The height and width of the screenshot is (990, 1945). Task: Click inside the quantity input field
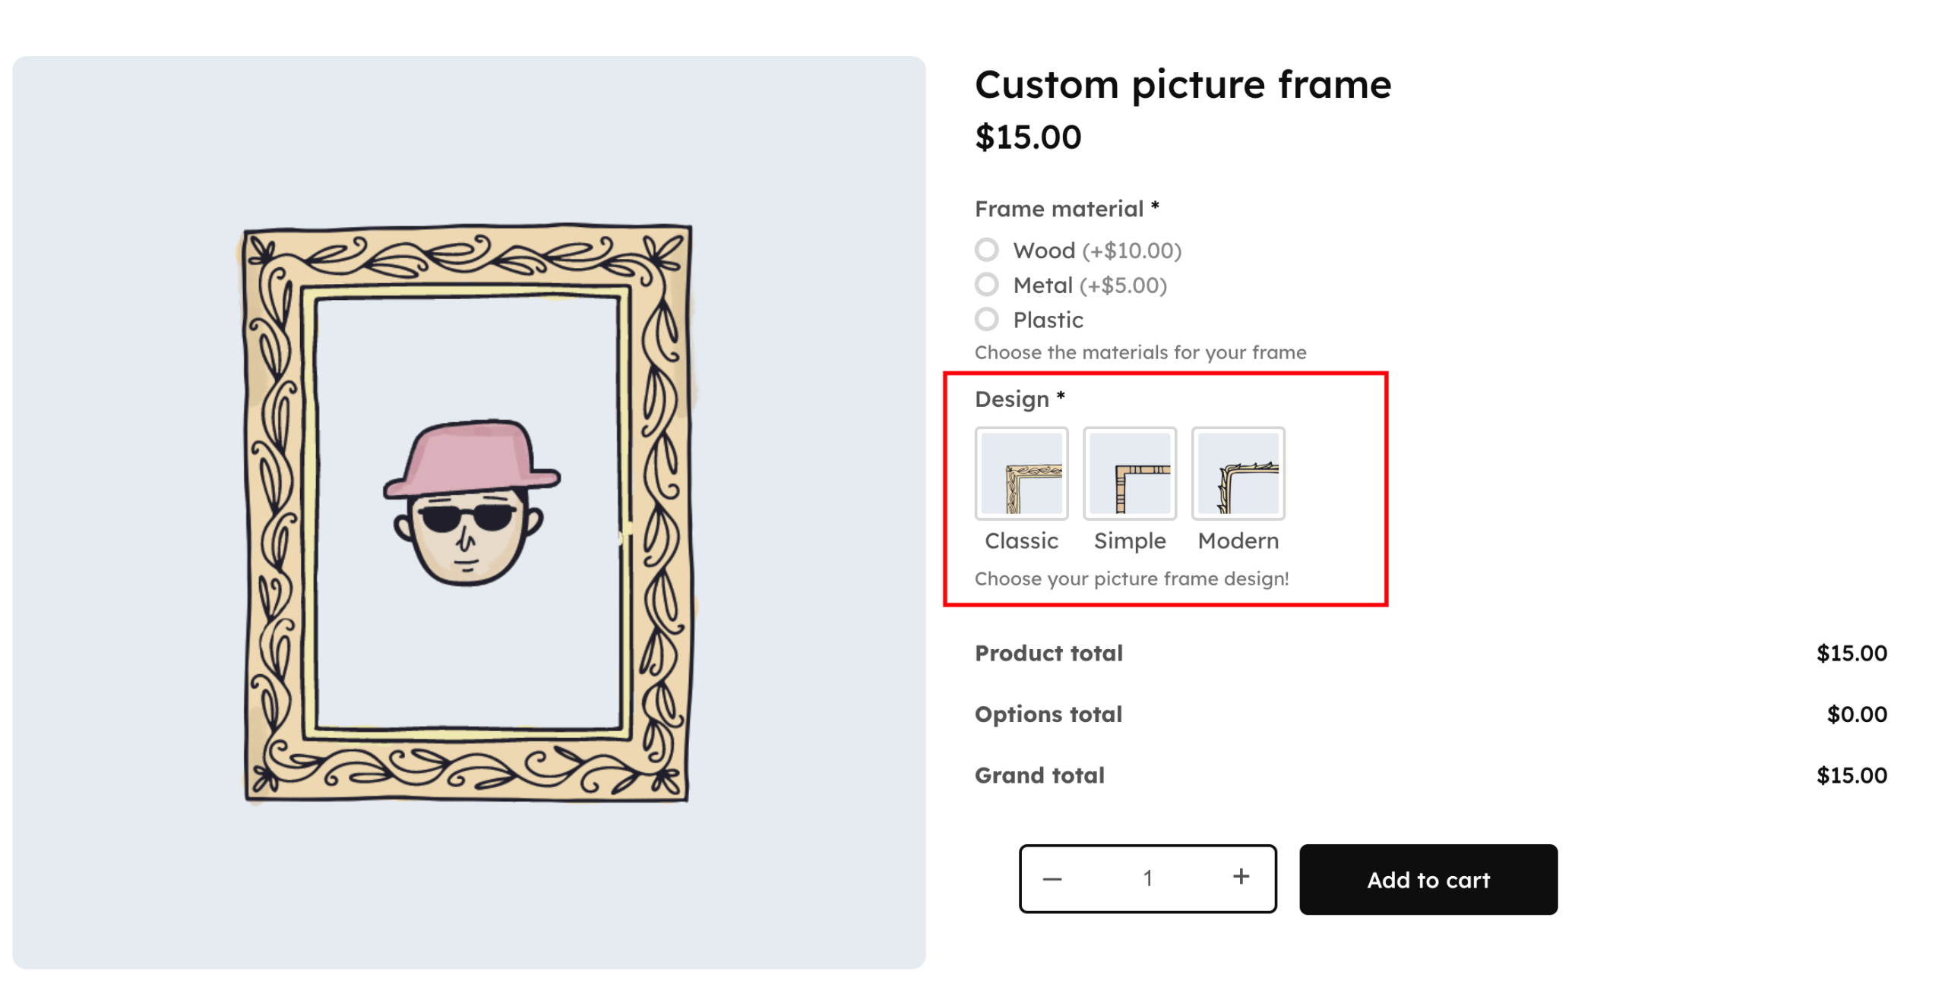click(1147, 878)
